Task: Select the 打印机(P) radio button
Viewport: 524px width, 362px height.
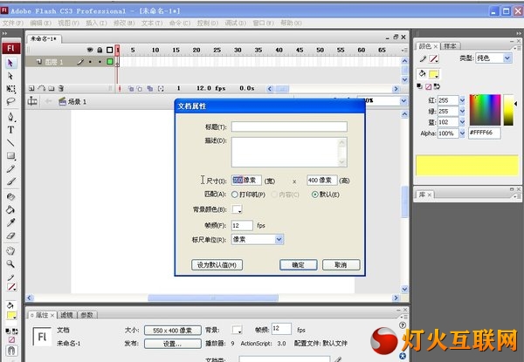Action: 235,195
